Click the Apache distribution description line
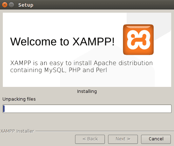Viewport: 174px width, 146px height. [81, 63]
